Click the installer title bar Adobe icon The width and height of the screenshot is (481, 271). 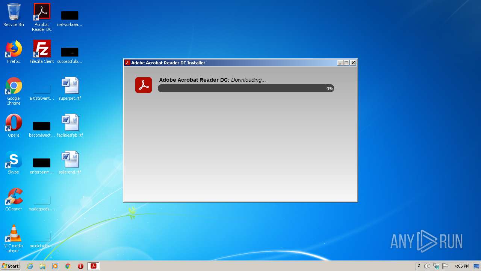(127, 63)
